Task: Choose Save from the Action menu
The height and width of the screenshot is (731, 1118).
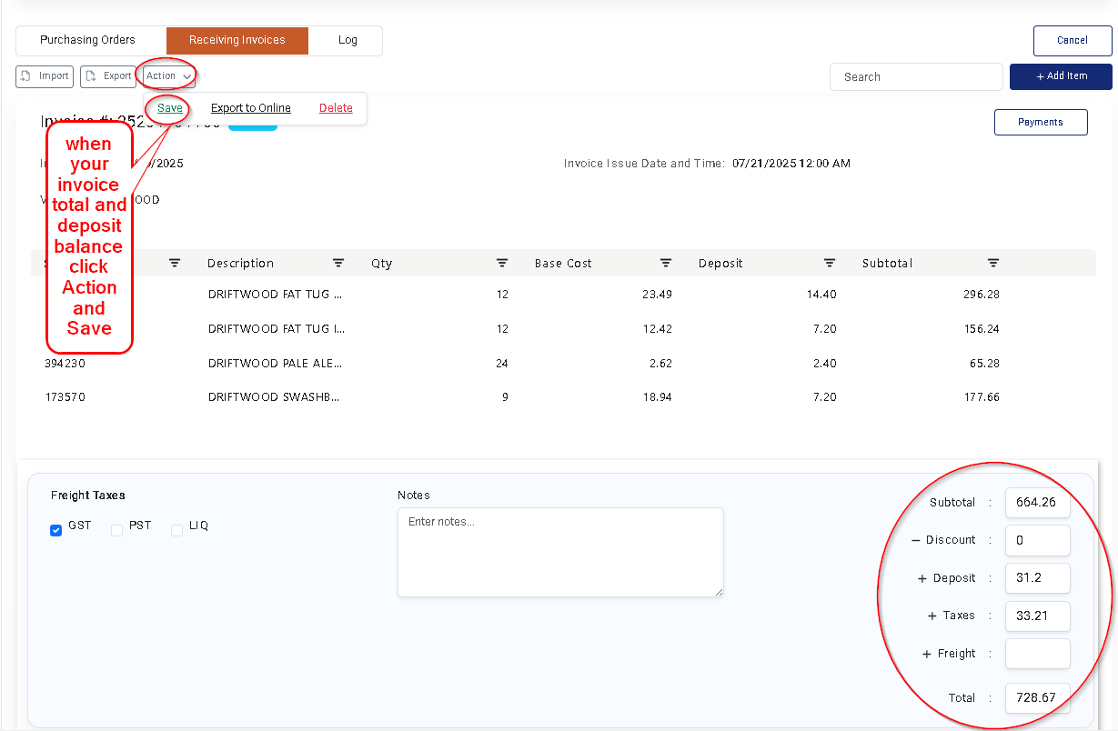Action: (x=170, y=108)
